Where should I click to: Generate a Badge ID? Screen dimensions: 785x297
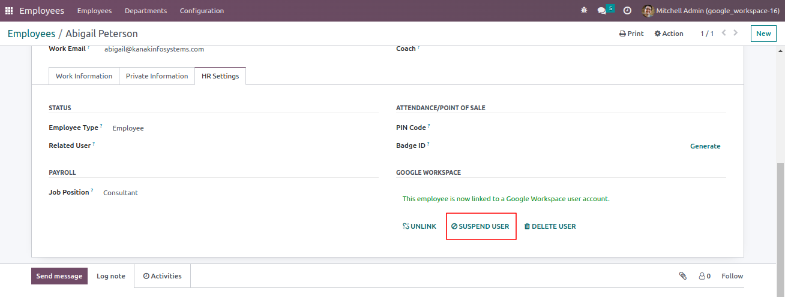pos(705,146)
